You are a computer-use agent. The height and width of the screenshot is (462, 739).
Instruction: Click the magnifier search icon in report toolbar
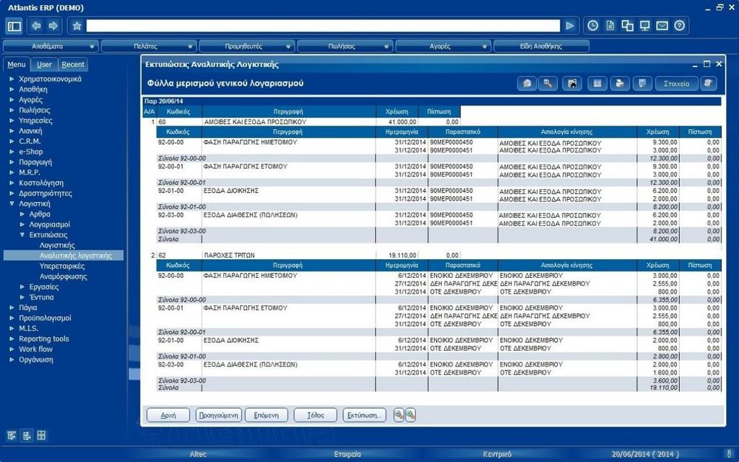548,83
